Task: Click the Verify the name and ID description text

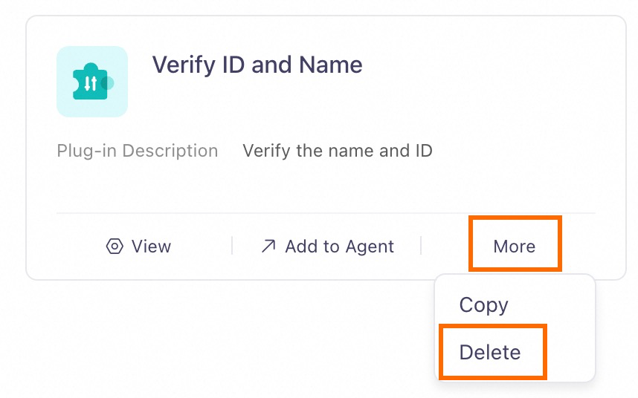Action: [x=338, y=151]
